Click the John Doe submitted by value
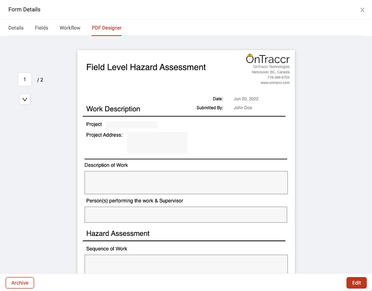The height and width of the screenshot is (291, 372). point(243,108)
